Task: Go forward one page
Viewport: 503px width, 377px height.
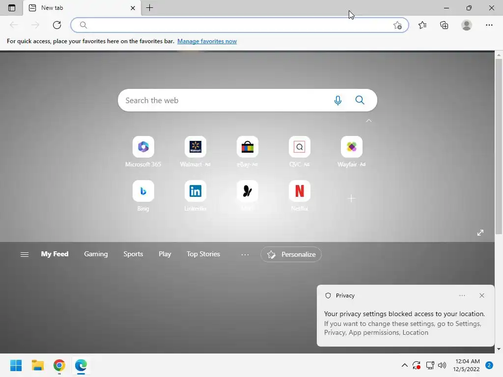Action: (x=35, y=25)
